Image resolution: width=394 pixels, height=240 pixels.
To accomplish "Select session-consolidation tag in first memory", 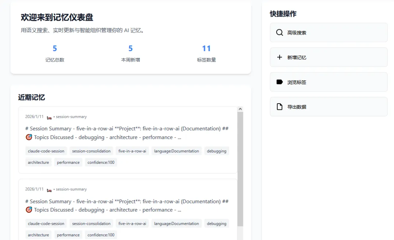I will coord(91,151).
